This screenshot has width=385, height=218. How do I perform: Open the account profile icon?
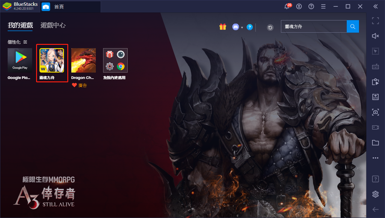pos(299,6)
